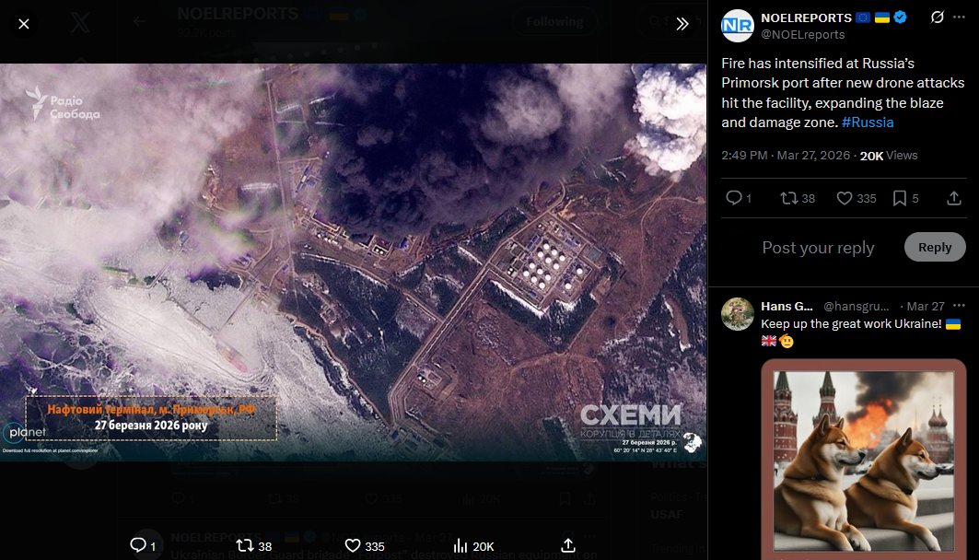This screenshot has height=560, width=979.
Task: Open more options on Hans G.'s reply
Action: 959,306
